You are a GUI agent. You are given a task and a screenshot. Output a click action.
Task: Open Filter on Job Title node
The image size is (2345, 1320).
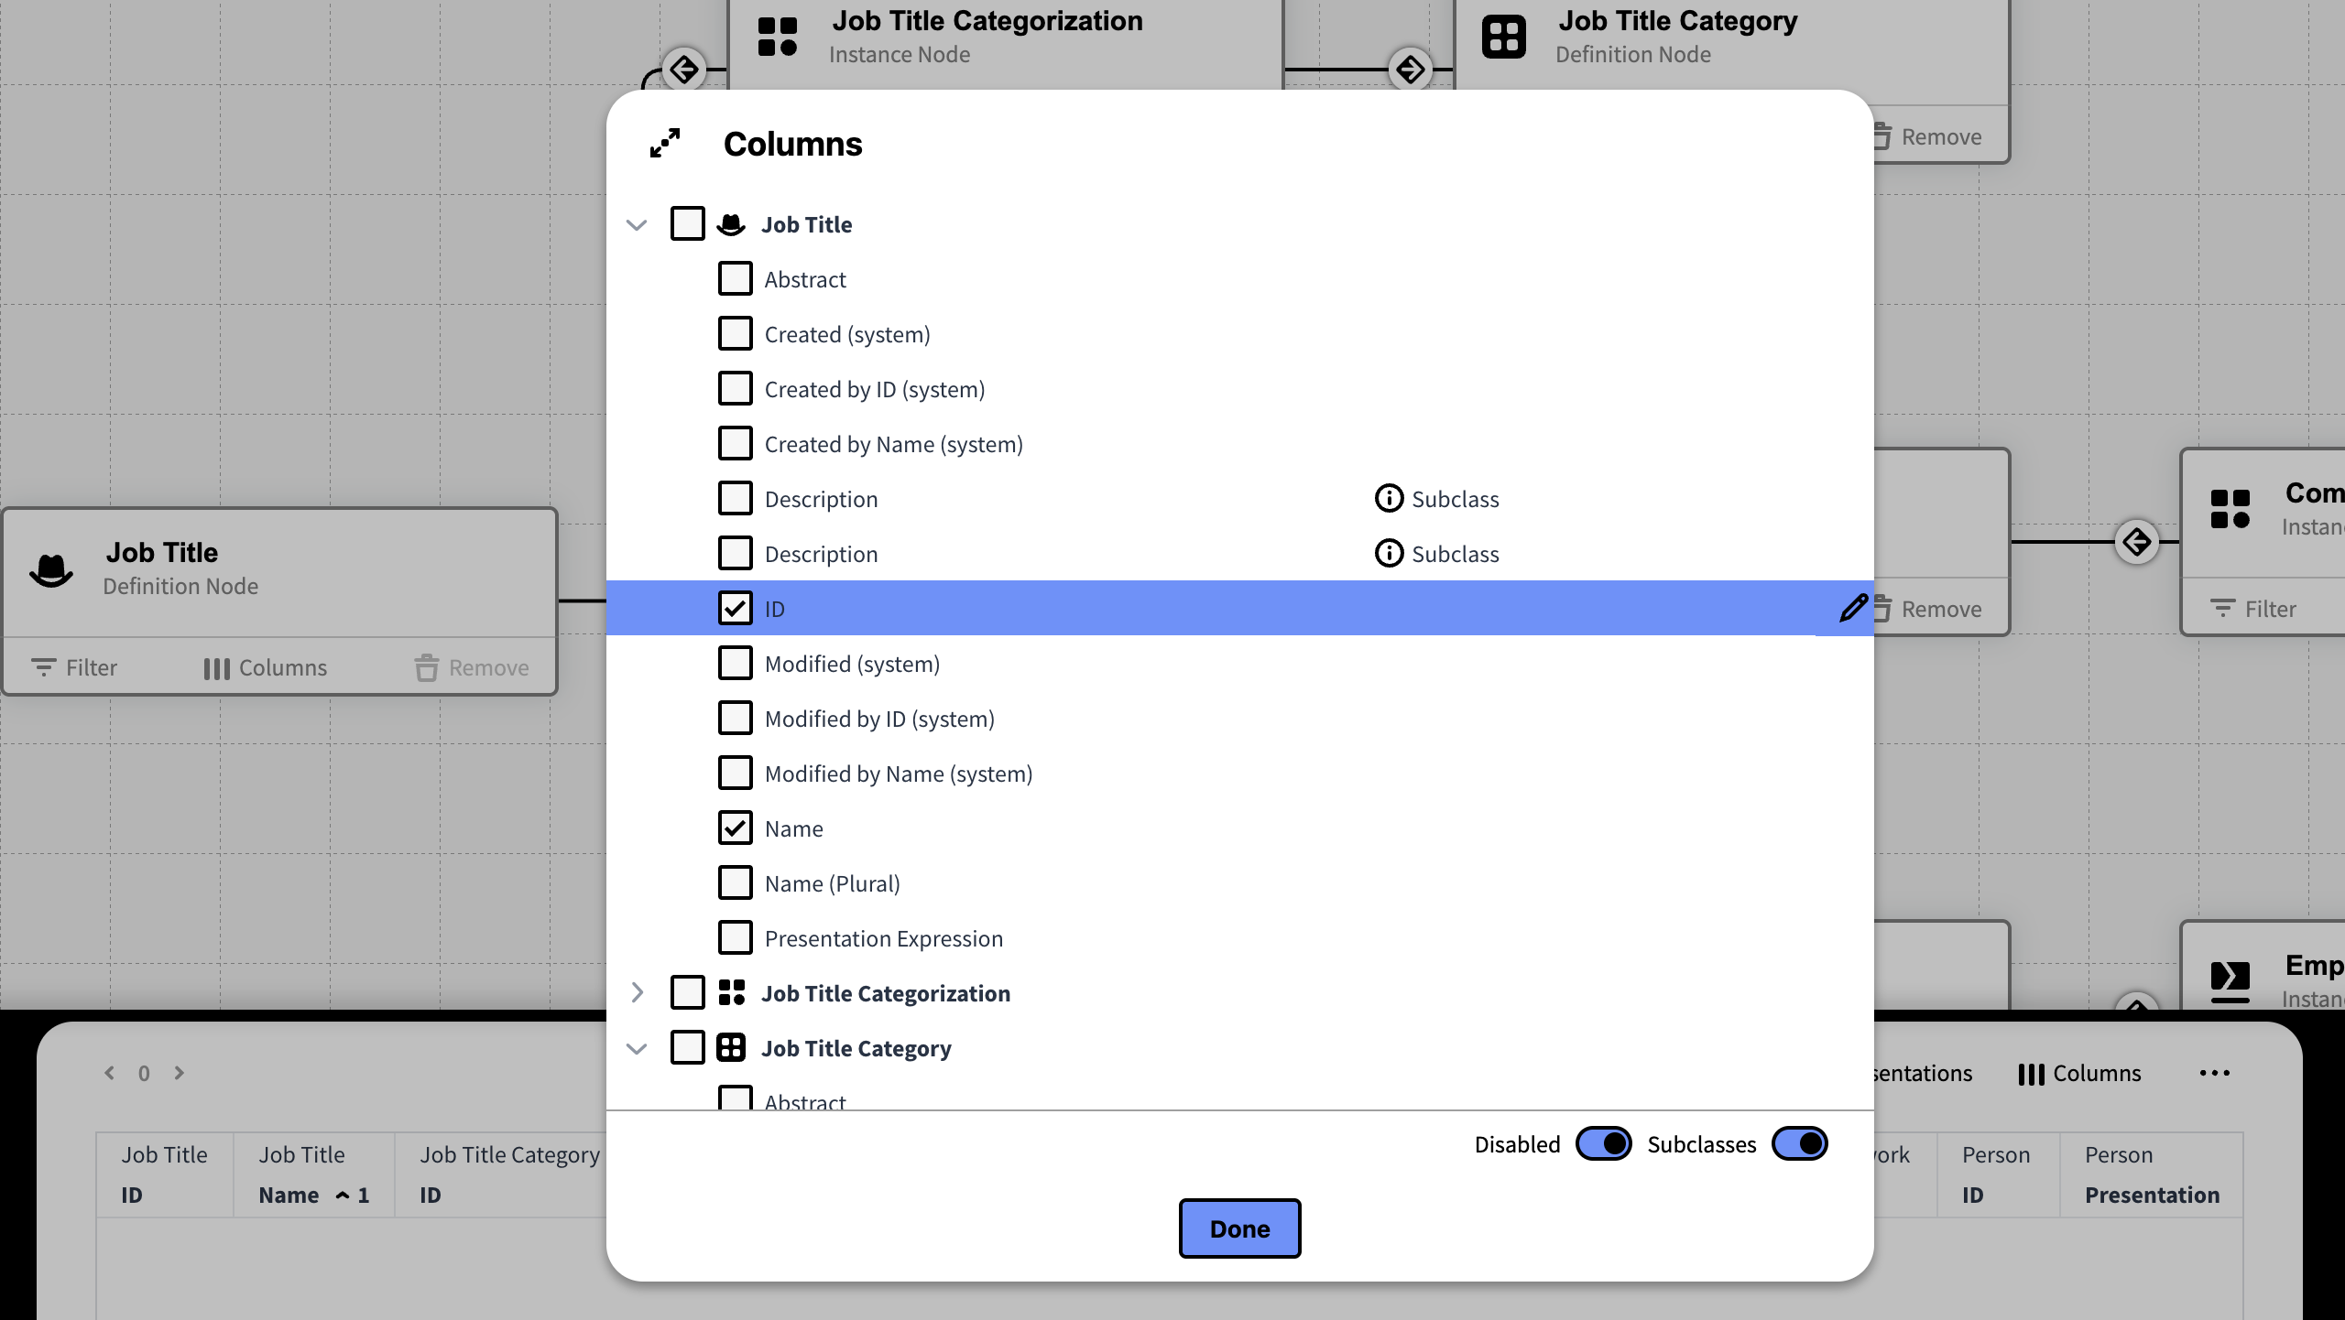75,667
